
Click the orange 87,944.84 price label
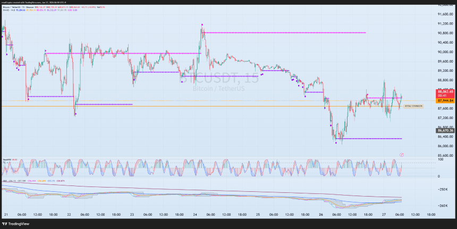point(444,101)
